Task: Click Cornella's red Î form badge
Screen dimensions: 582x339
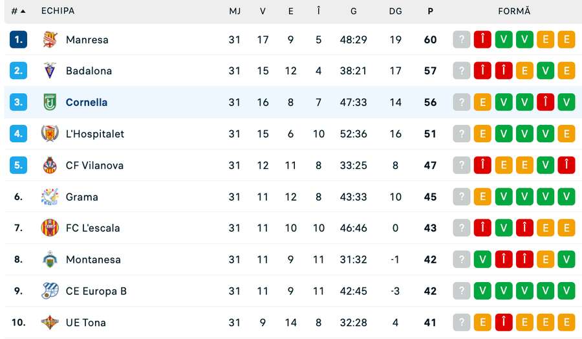Action: (545, 102)
